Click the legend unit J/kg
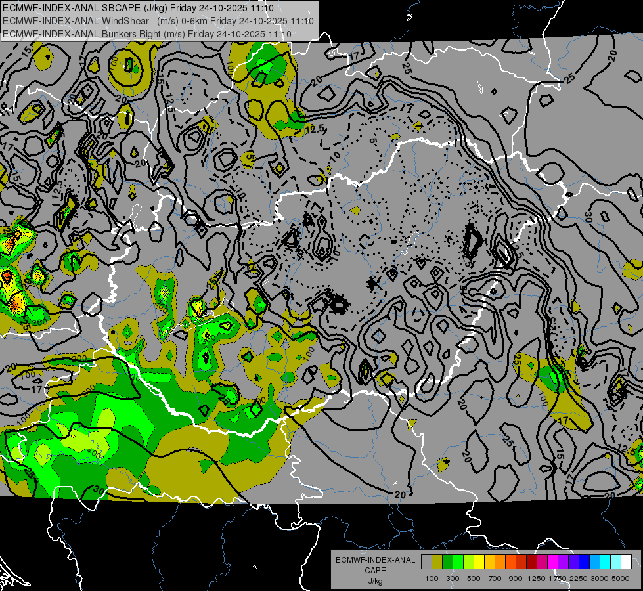Image resolution: width=643 pixels, height=591 pixels. (375, 581)
